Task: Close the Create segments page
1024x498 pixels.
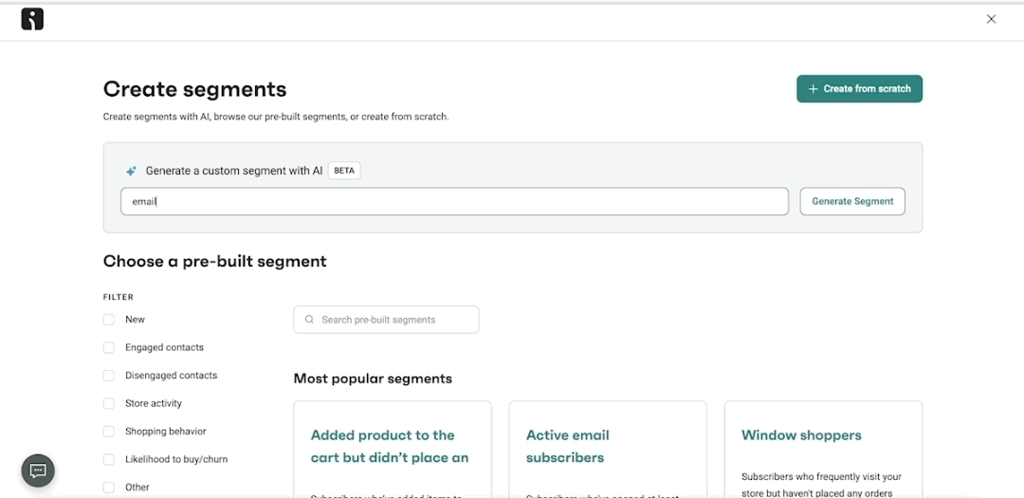Action: click(991, 20)
